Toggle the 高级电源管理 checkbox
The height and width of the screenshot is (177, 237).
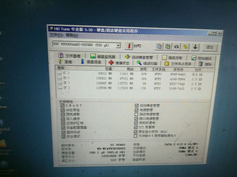coord(136,114)
